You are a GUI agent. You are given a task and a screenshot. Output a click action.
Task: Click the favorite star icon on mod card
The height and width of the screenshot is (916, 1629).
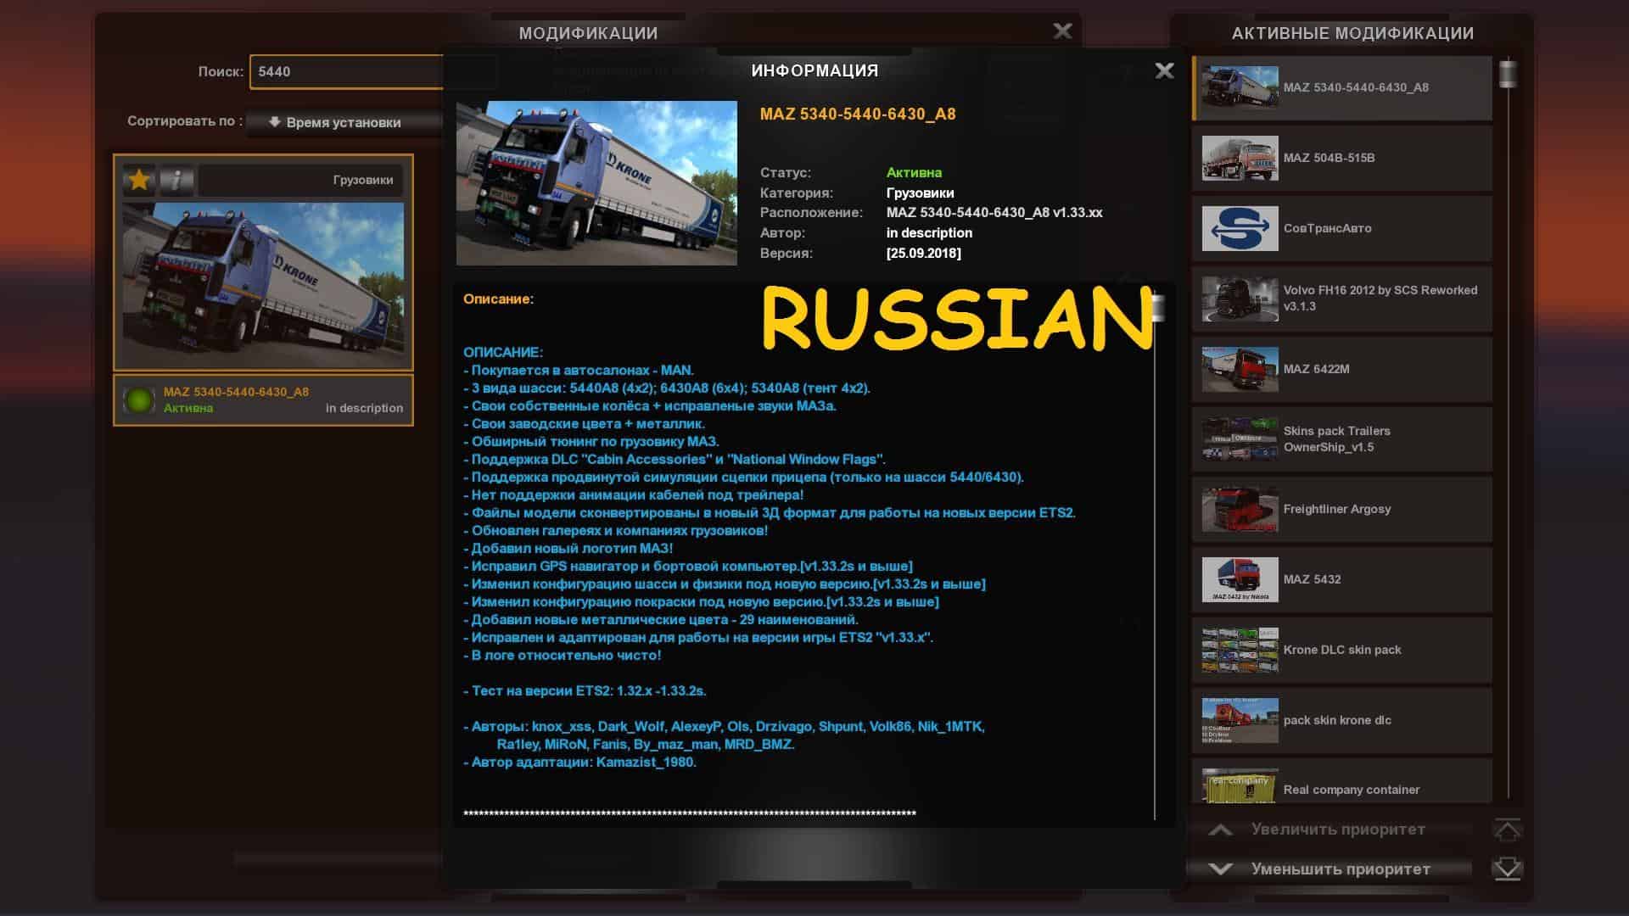tap(139, 180)
